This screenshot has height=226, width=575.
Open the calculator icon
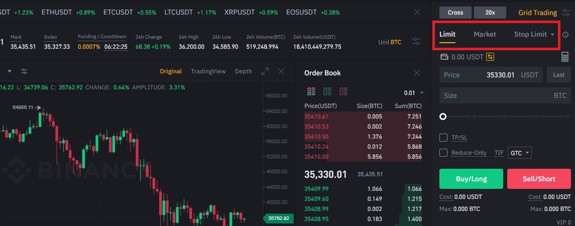565,57
